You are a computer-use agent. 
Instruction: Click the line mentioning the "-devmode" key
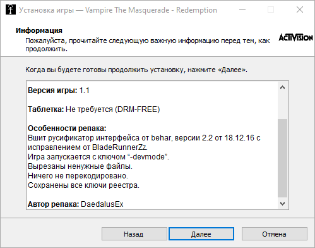pos(98,157)
